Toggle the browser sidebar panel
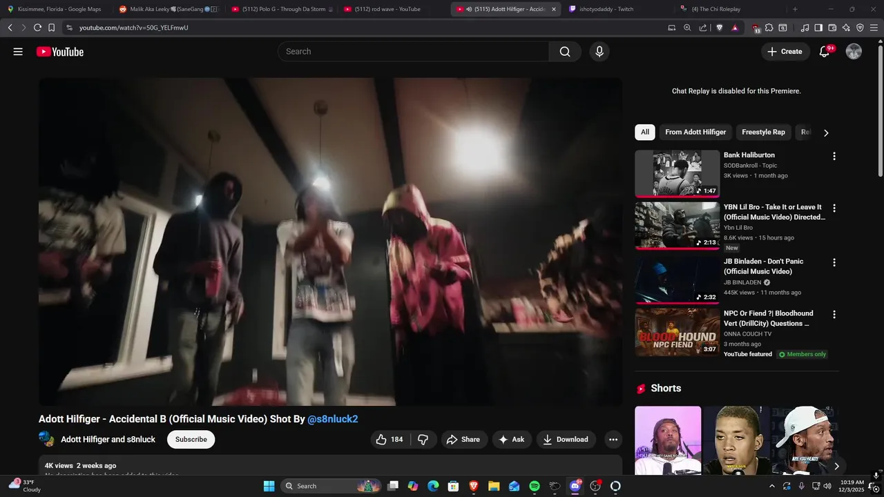This screenshot has height=497, width=884. click(x=818, y=28)
